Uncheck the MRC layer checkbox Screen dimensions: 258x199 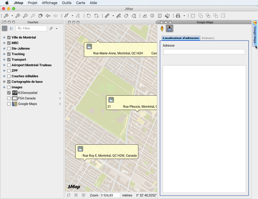(9, 43)
